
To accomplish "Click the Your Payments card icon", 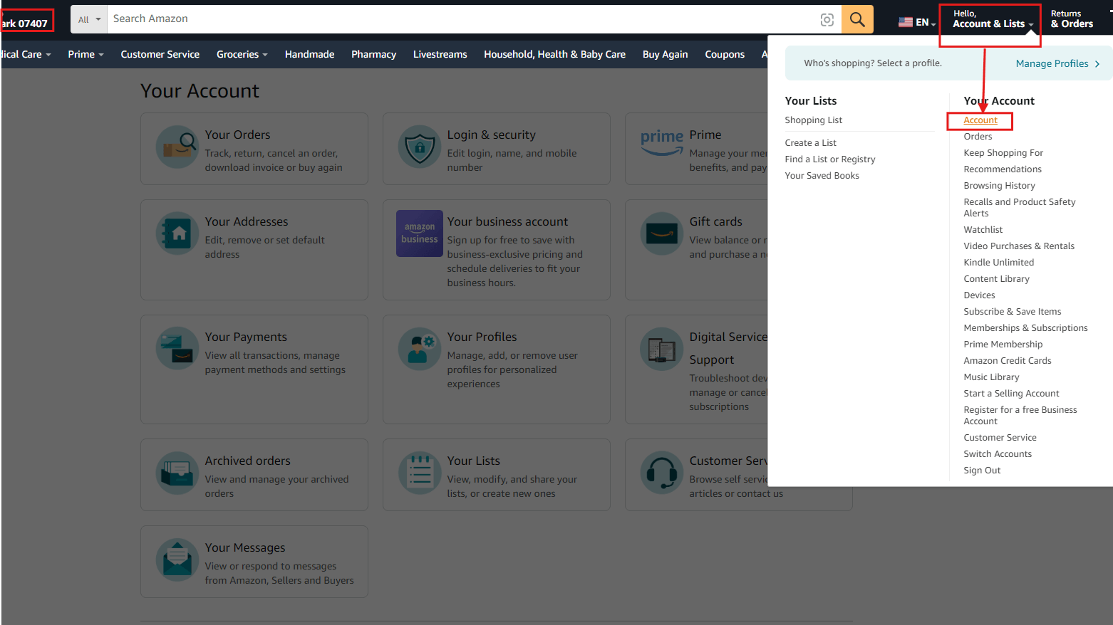I will 177,348.
